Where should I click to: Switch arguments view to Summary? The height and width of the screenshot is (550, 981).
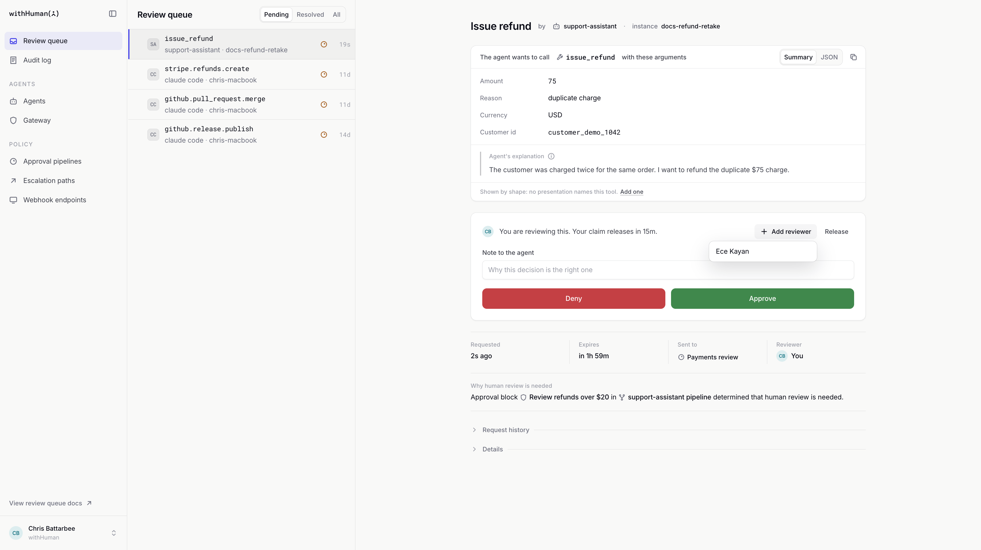798,57
